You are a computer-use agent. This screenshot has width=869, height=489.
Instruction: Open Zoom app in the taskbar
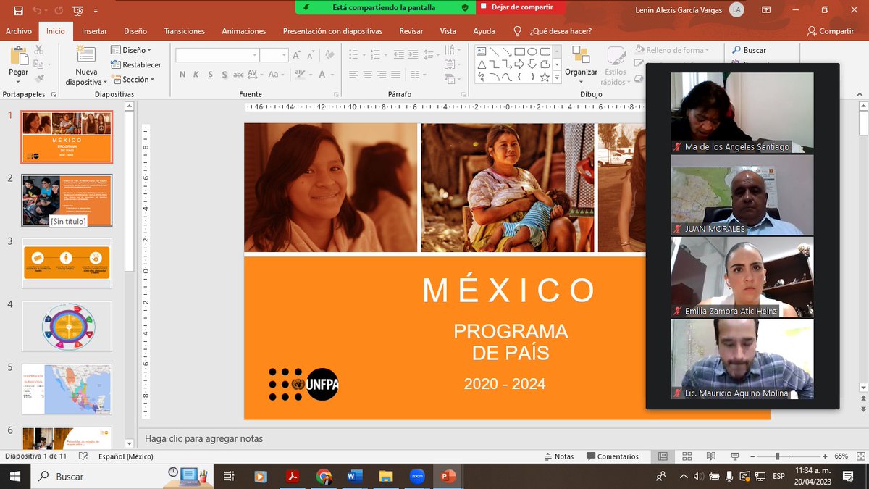(x=417, y=477)
